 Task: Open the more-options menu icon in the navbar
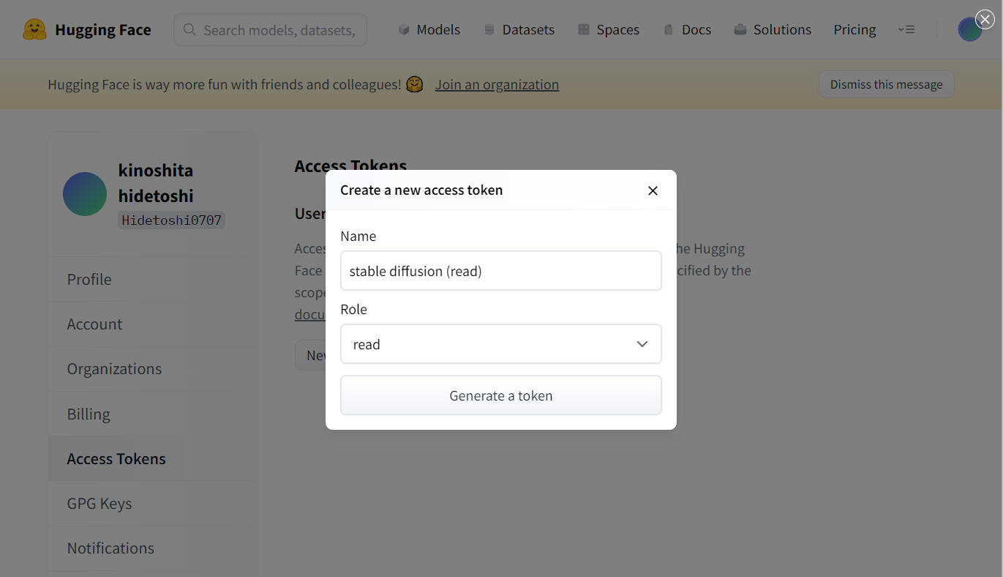point(906,29)
